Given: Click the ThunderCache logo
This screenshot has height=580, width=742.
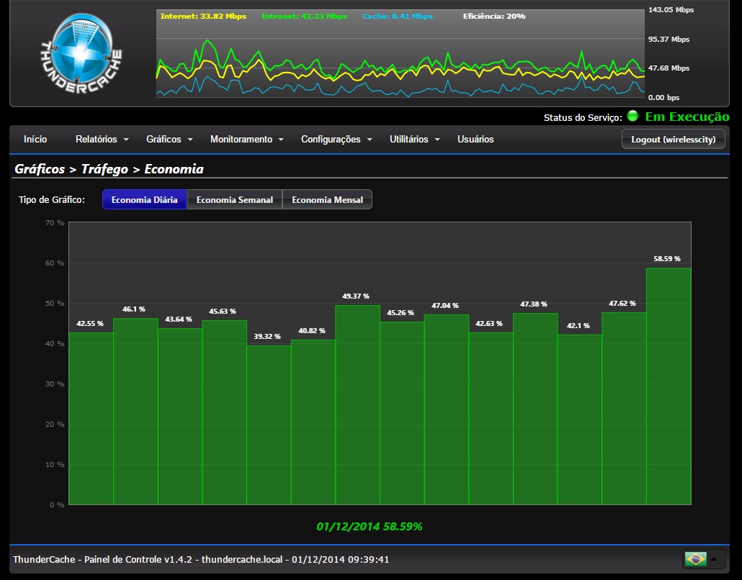Looking at the screenshot, I should pyautogui.click(x=81, y=54).
